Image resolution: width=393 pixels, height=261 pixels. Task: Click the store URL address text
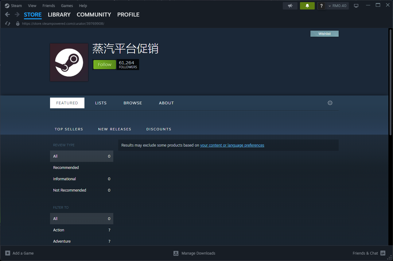pos(63,24)
